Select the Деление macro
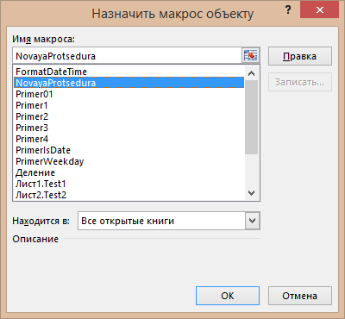Screen dimensions: 345x319 tap(129, 172)
